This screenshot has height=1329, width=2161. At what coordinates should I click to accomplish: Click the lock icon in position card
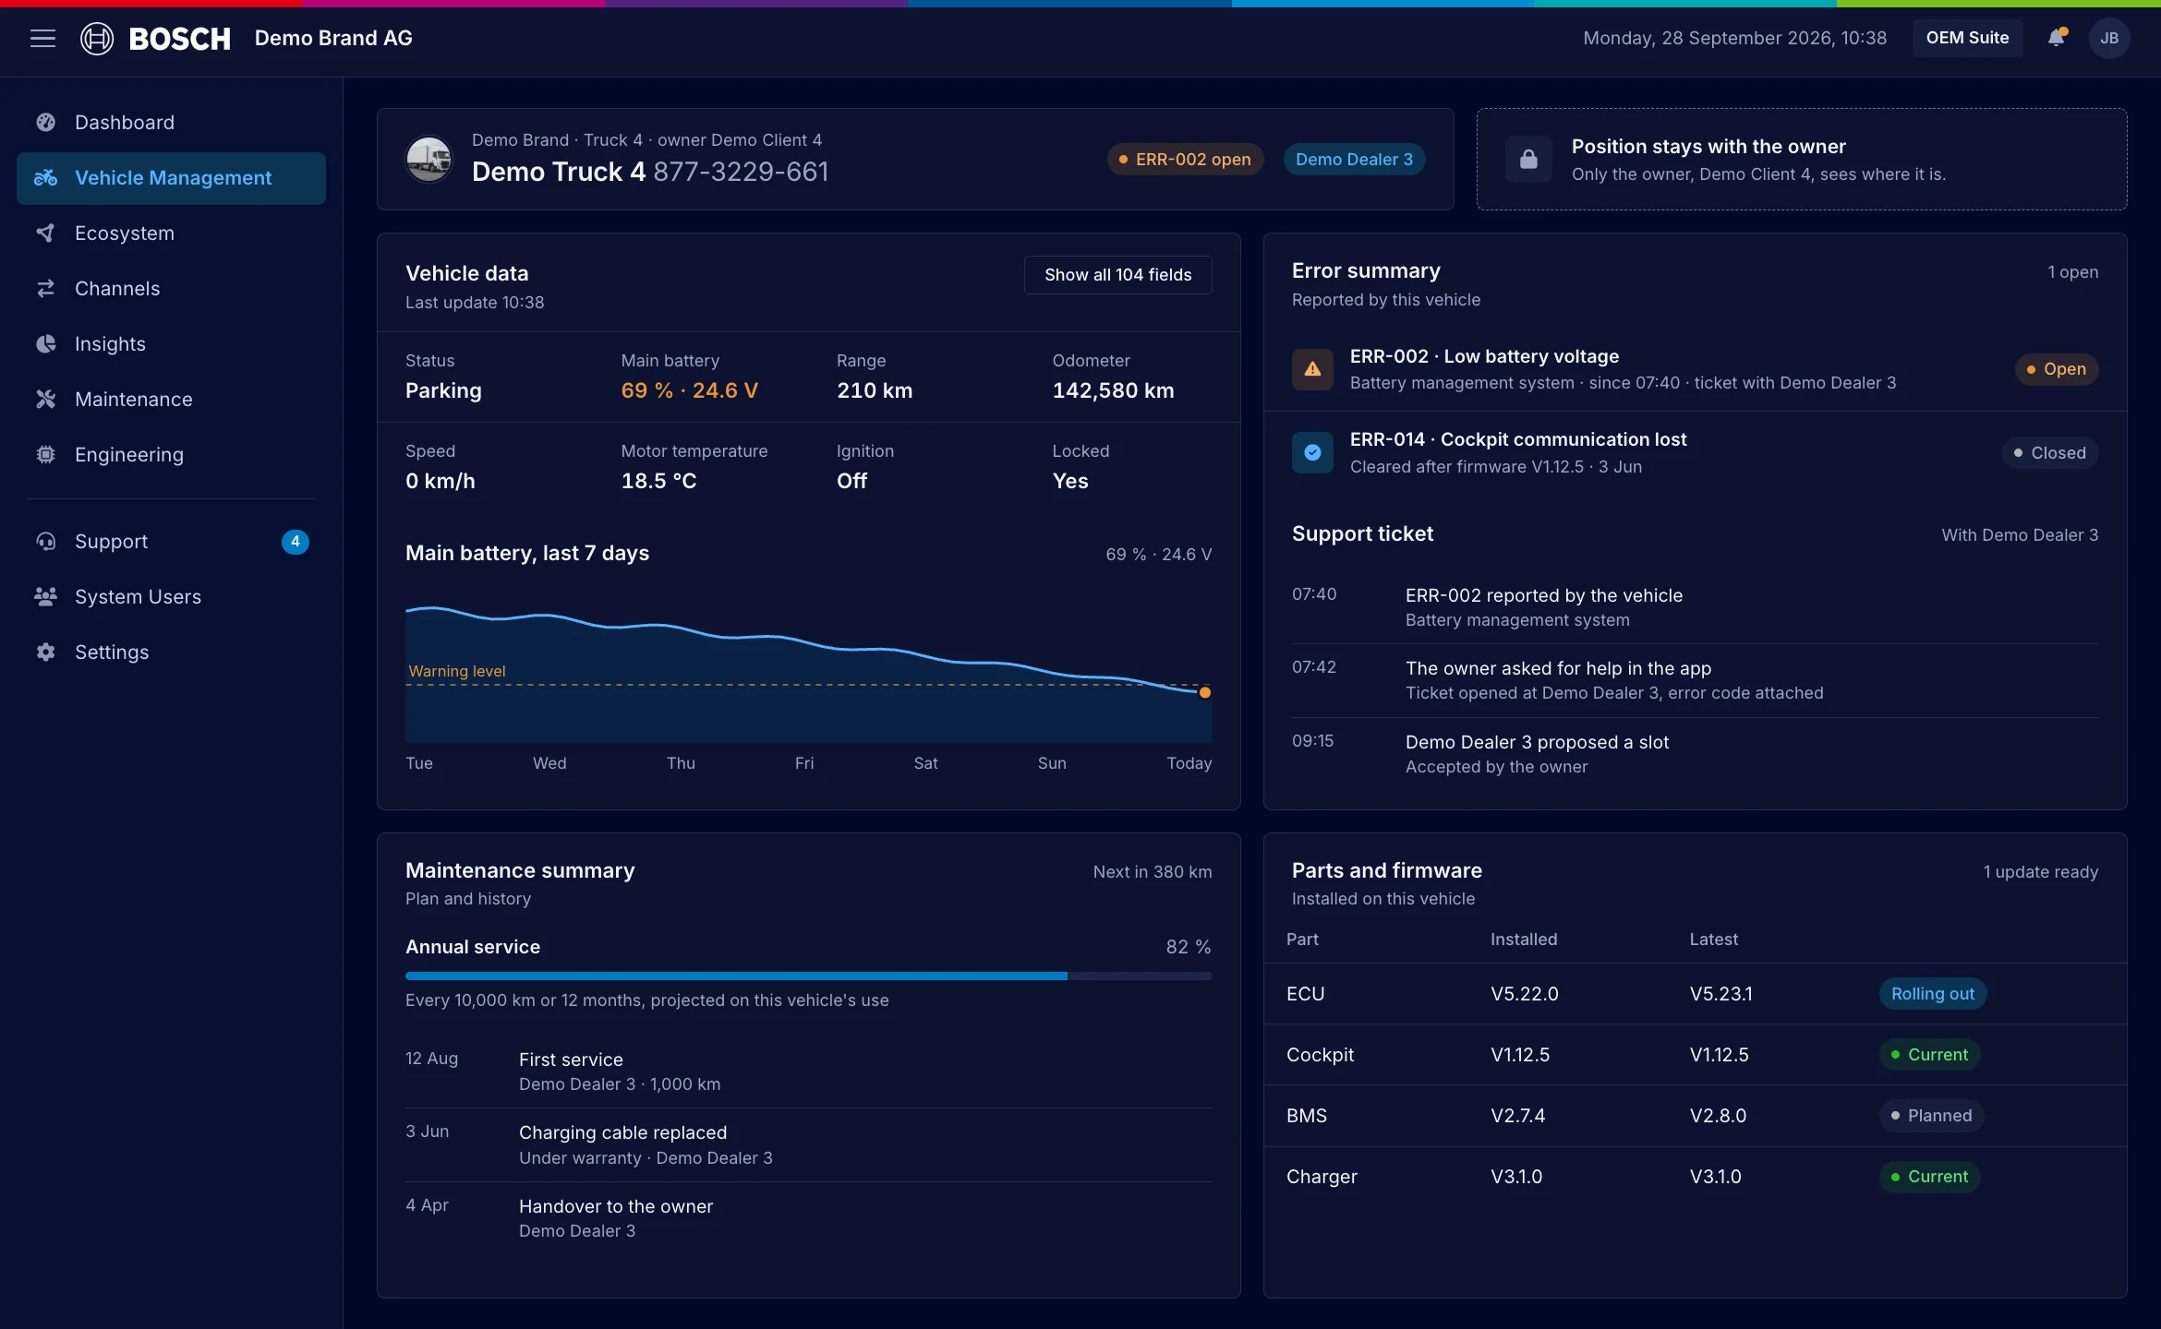1528,159
